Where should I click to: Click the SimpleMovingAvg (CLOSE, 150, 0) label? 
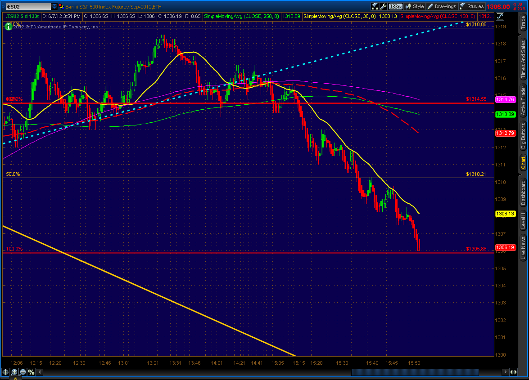click(x=438, y=16)
